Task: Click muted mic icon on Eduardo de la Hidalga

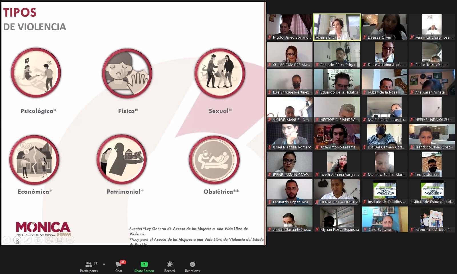Action: [x=317, y=92]
